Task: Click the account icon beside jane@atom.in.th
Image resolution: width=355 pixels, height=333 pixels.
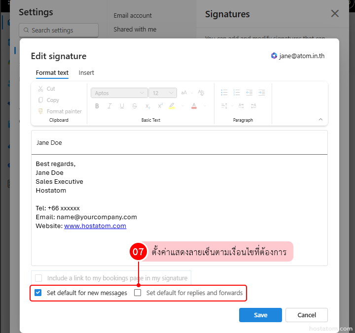Action: tap(274, 56)
